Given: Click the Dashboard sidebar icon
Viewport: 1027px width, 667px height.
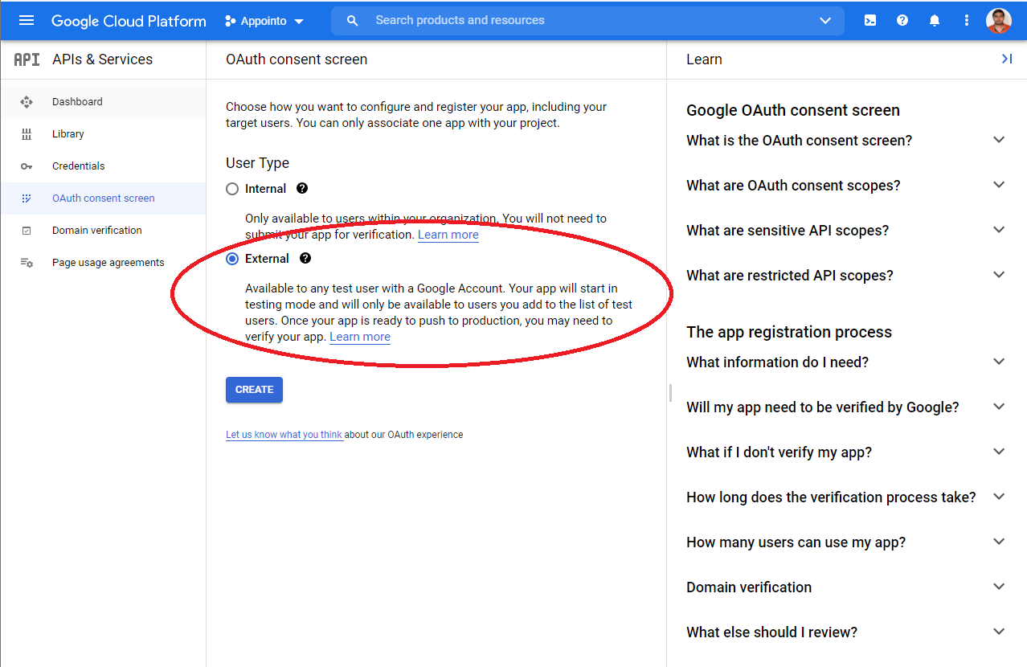Looking at the screenshot, I should point(27,102).
